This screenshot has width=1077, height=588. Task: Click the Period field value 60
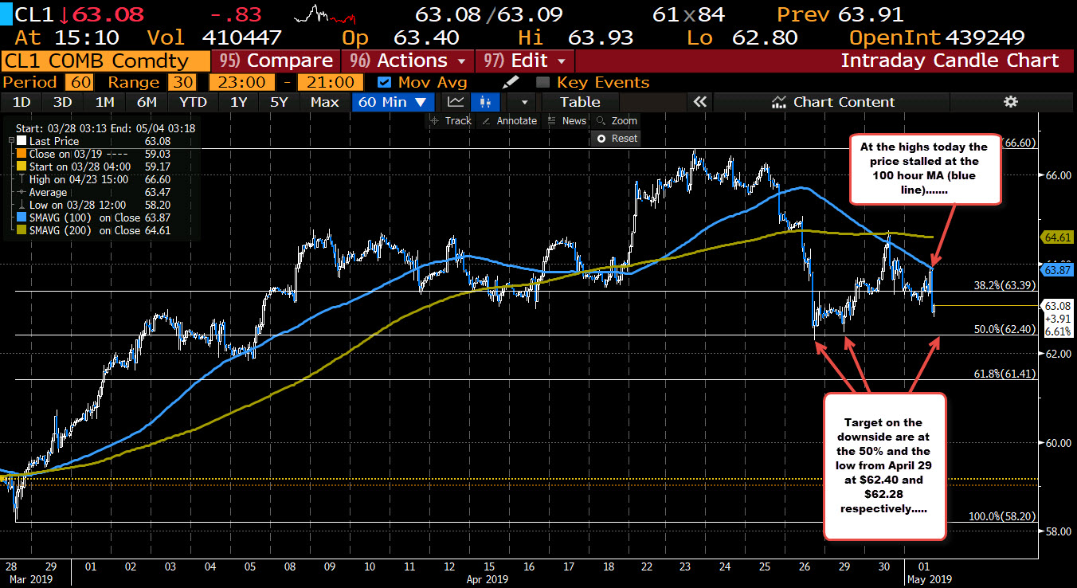(x=78, y=82)
